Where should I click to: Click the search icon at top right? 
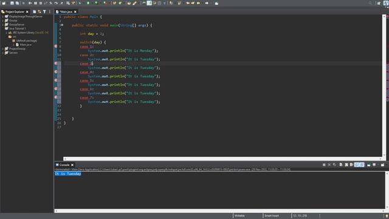pyautogui.click(x=370, y=3)
